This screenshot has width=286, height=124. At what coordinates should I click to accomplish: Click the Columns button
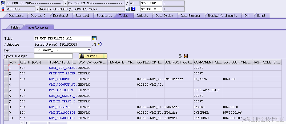click(x=91, y=56)
